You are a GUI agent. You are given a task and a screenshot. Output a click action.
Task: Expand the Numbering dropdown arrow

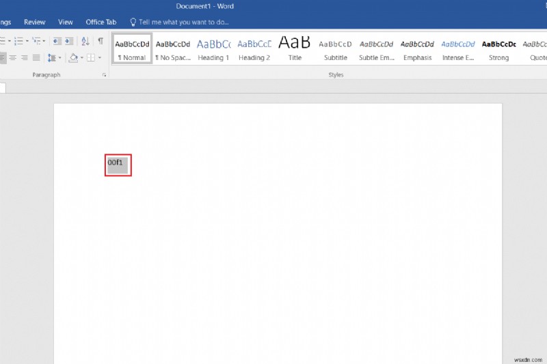tap(27, 41)
